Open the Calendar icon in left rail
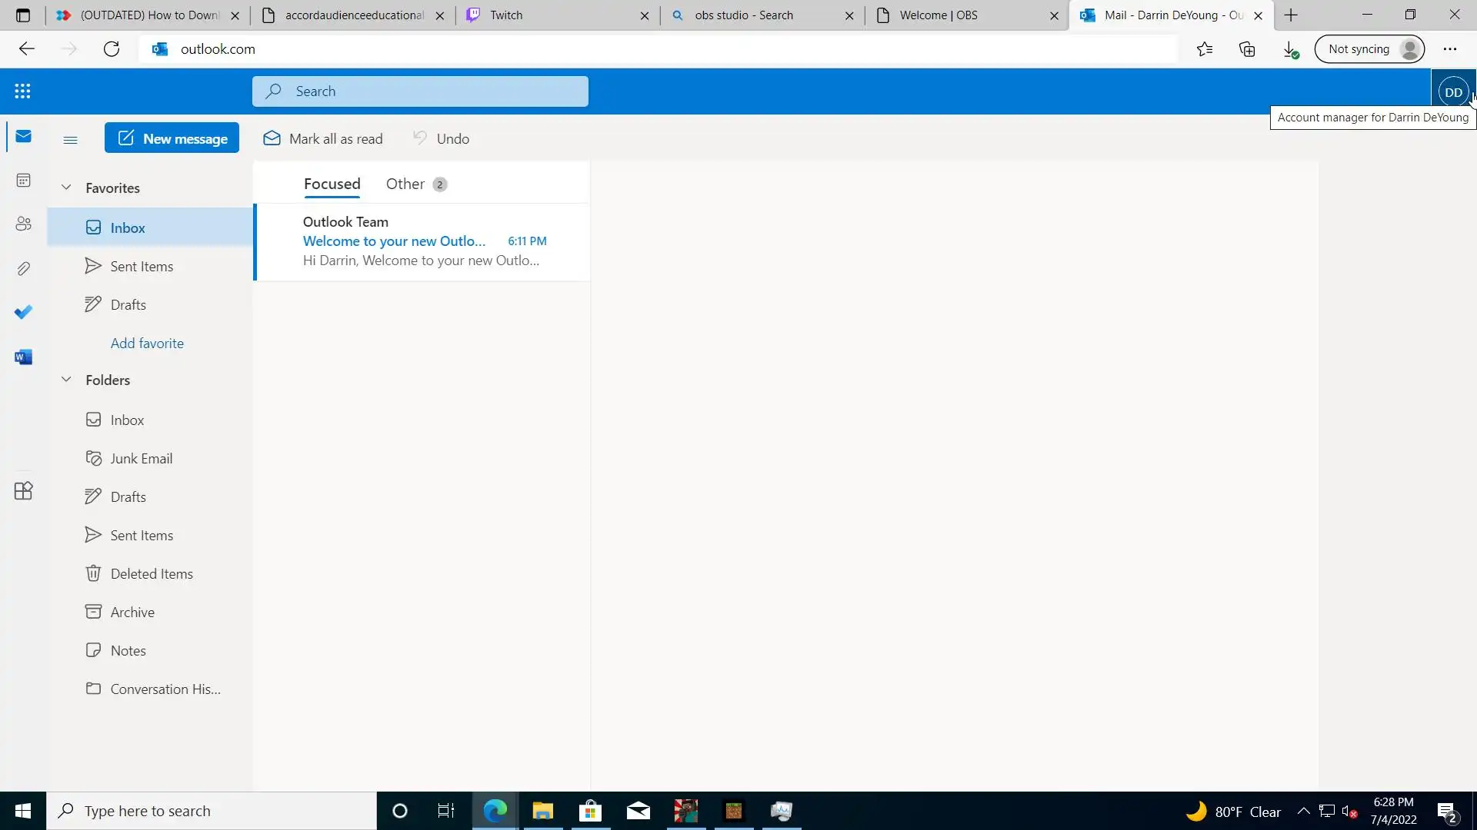The image size is (1477, 830). 23,180
